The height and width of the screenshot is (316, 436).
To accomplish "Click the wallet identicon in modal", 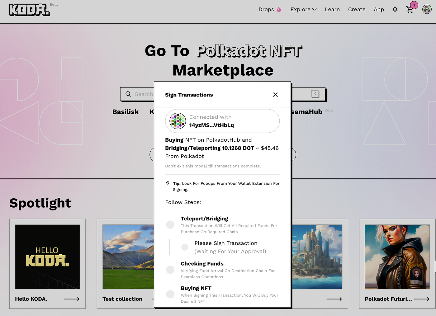I will [x=178, y=121].
